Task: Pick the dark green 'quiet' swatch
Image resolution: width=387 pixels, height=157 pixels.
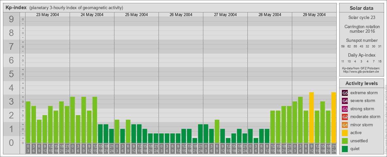Action: pyautogui.click(x=345, y=148)
